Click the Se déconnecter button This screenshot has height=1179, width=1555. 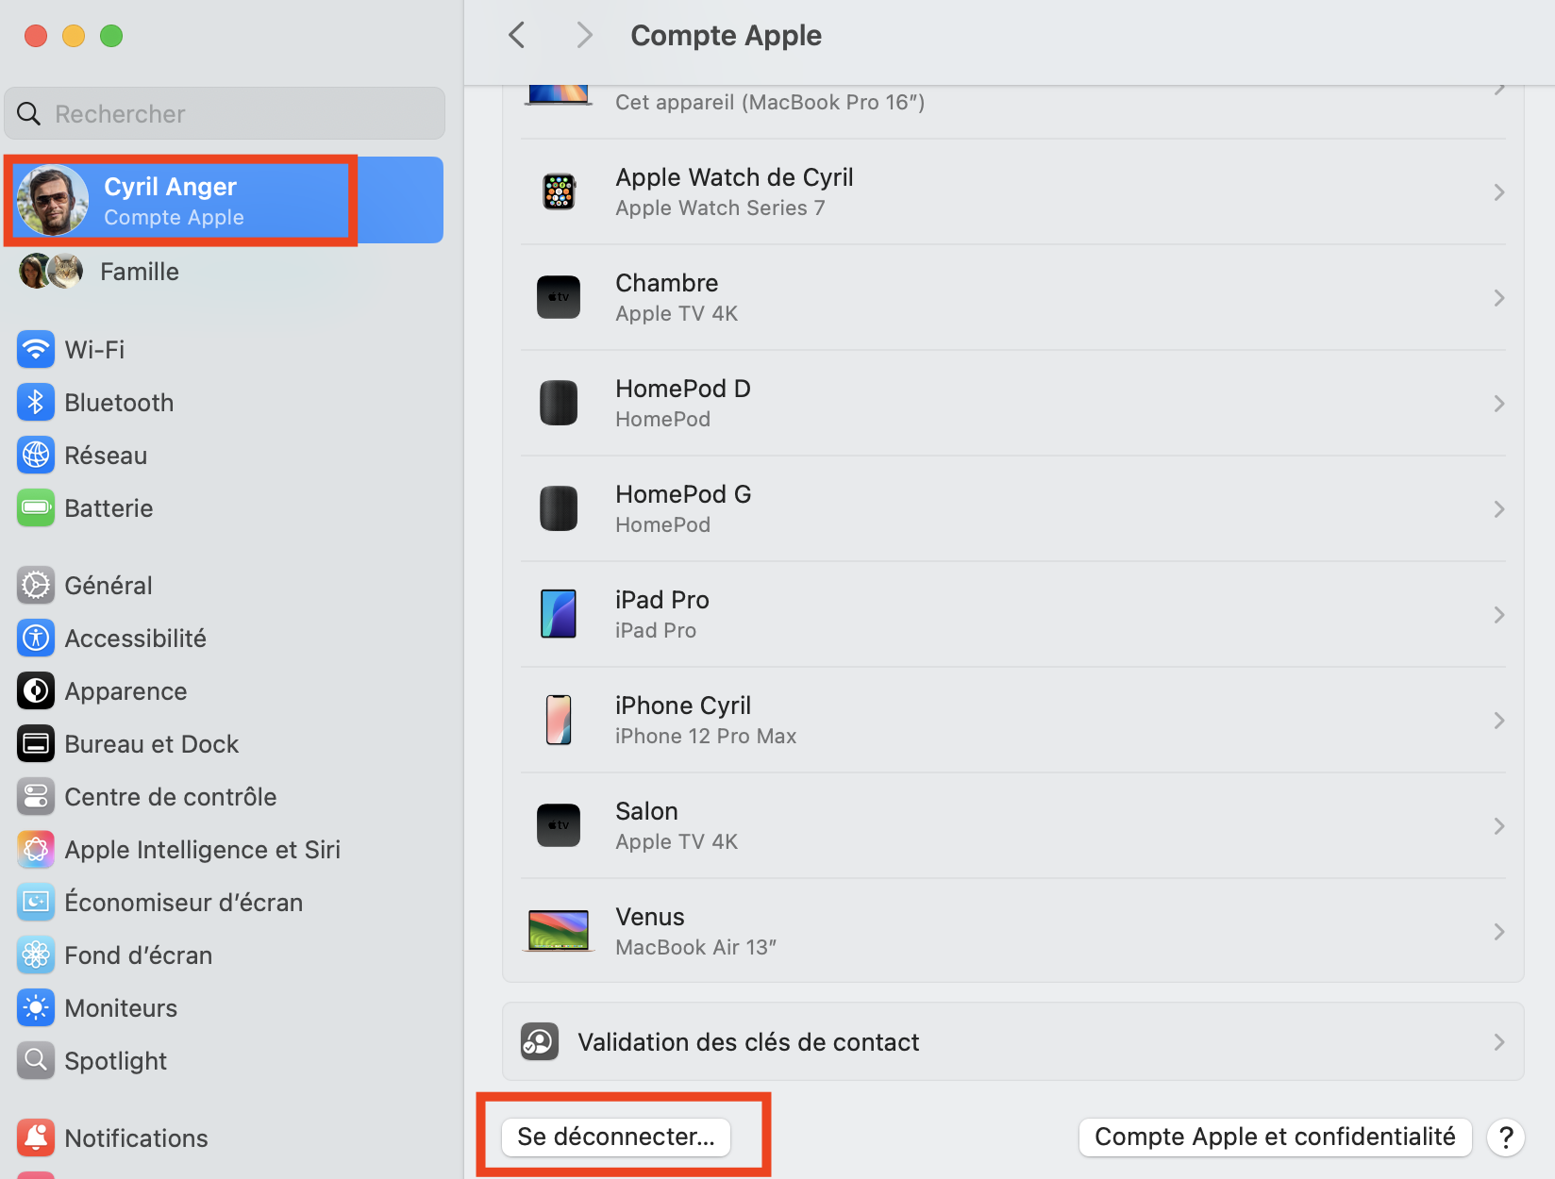pos(615,1137)
